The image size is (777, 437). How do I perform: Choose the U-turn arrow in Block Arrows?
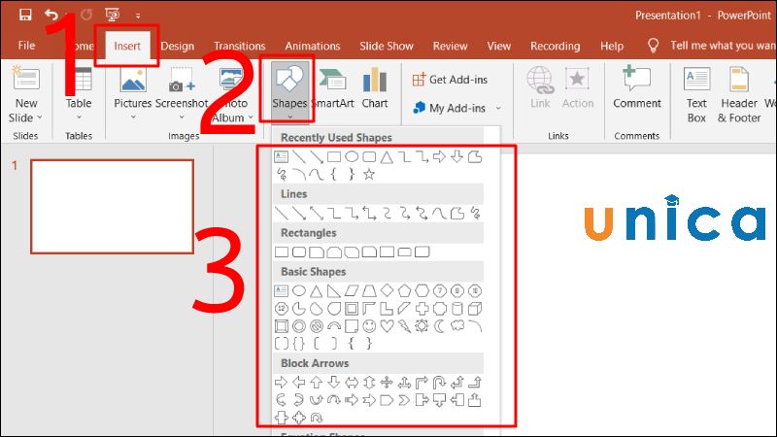pyautogui.click(x=440, y=383)
